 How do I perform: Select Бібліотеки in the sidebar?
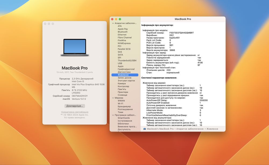tap(123, 124)
